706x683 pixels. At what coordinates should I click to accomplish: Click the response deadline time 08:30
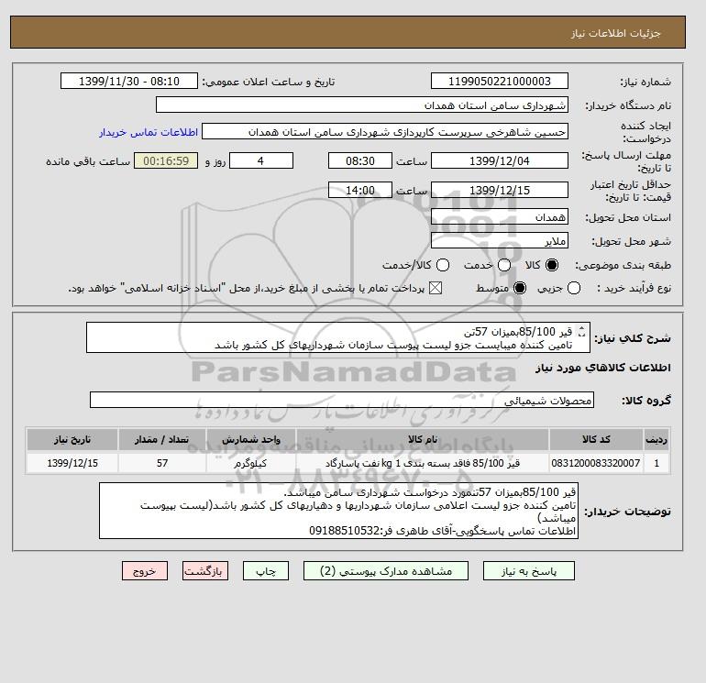pos(360,160)
